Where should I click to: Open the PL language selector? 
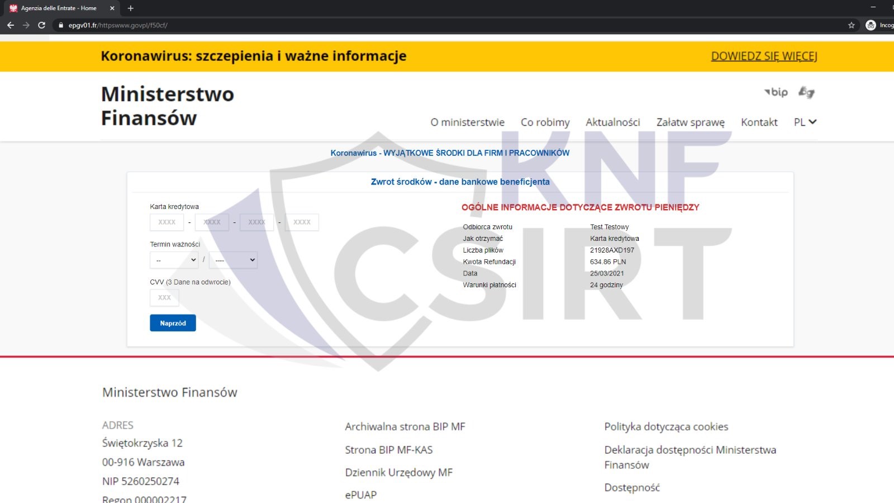click(x=805, y=122)
